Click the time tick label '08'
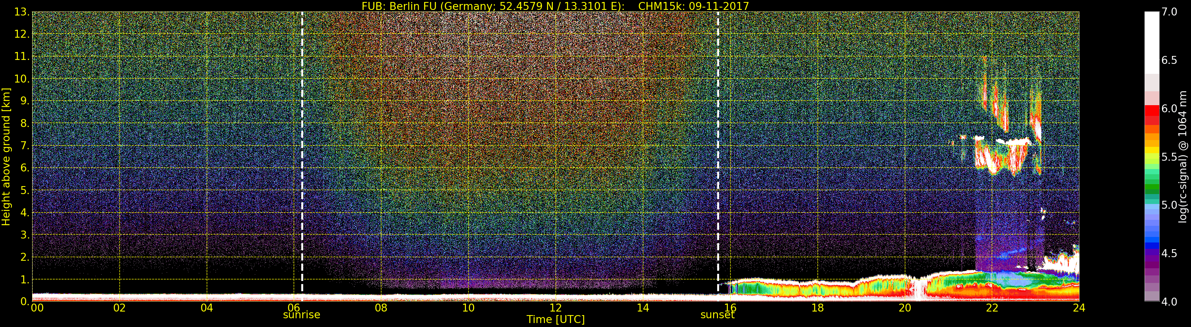 pyautogui.click(x=381, y=308)
